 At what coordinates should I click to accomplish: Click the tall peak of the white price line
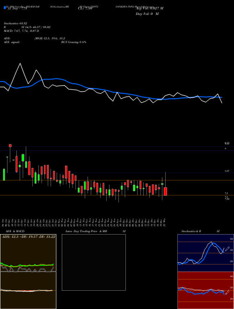(20, 64)
